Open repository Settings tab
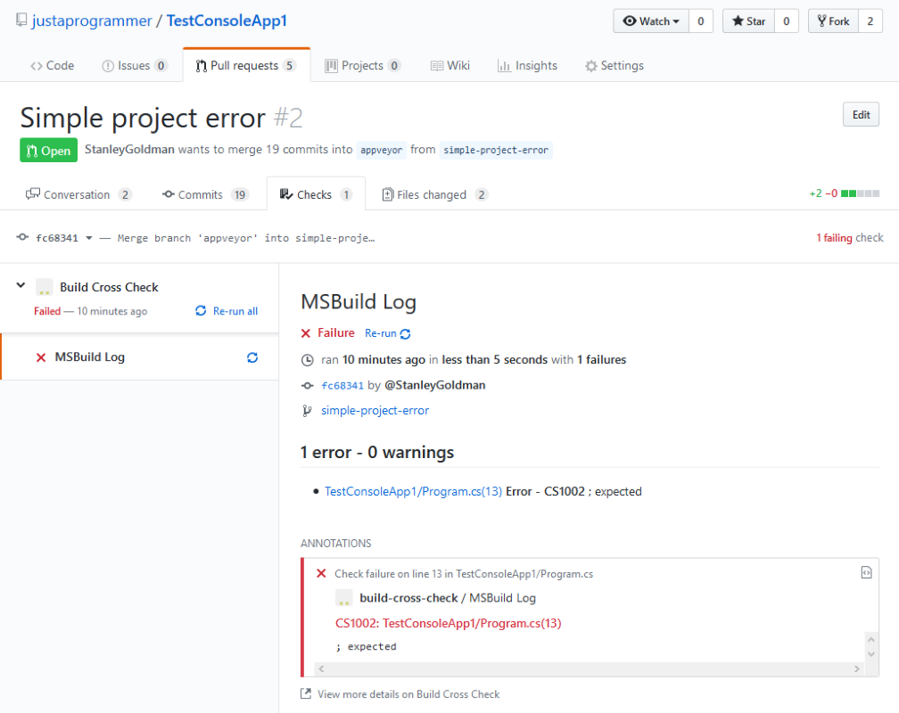 [614, 65]
